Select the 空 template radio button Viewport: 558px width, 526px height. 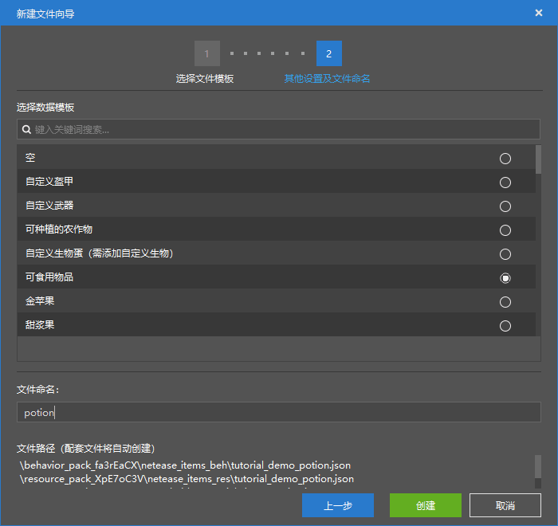(x=505, y=159)
